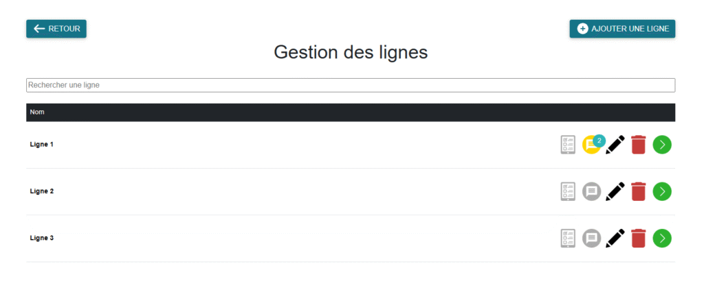Go into Ligne 2 via green chevron
Image resolution: width=704 pixels, height=301 pixels.
[x=662, y=191]
